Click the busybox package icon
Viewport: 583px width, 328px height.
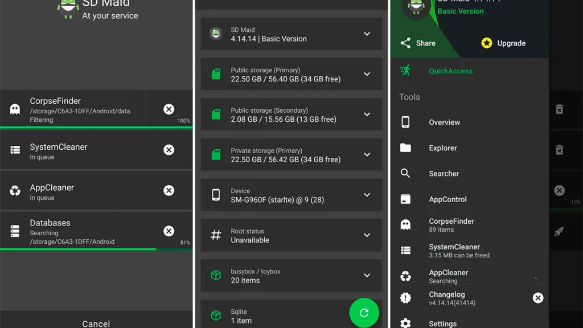216,275
